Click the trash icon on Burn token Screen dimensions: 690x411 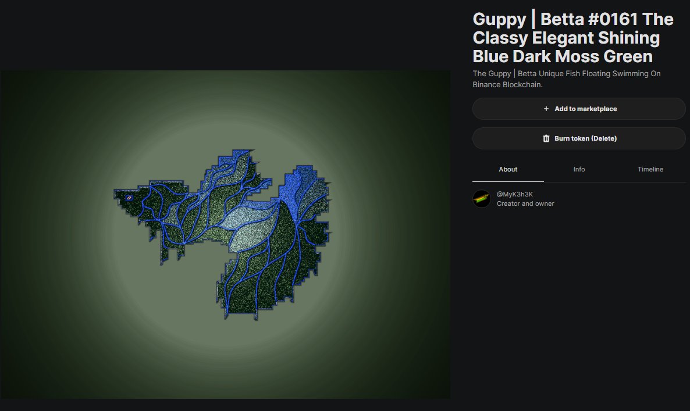pos(546,138)
